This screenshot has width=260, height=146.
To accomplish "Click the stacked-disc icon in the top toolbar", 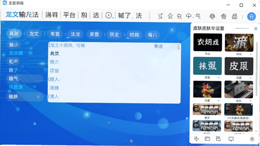I will pos(212,17).
